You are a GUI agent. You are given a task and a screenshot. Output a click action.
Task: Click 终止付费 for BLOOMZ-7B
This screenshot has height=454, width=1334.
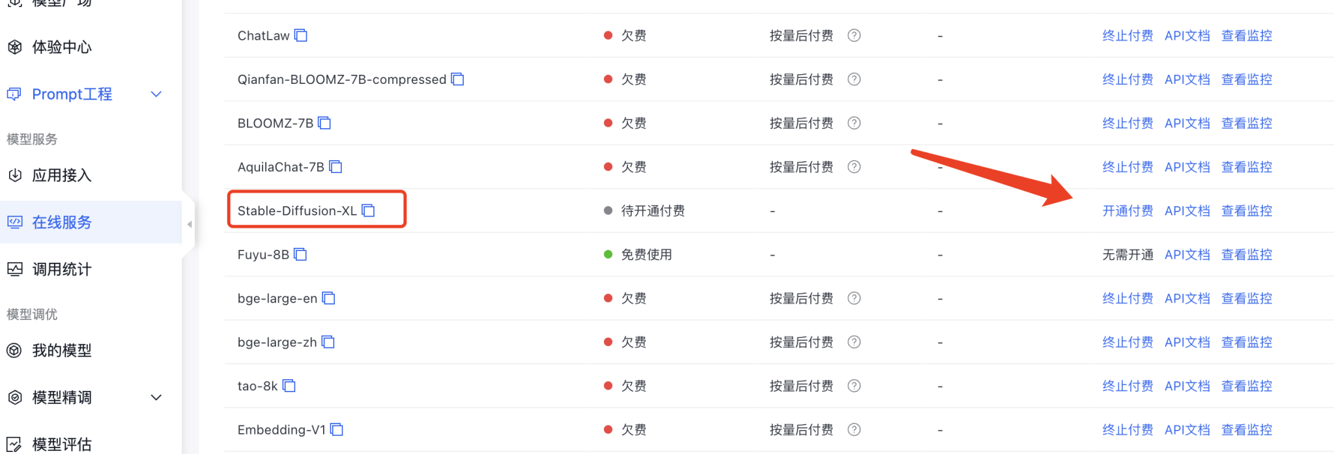tap(1128, 123)
